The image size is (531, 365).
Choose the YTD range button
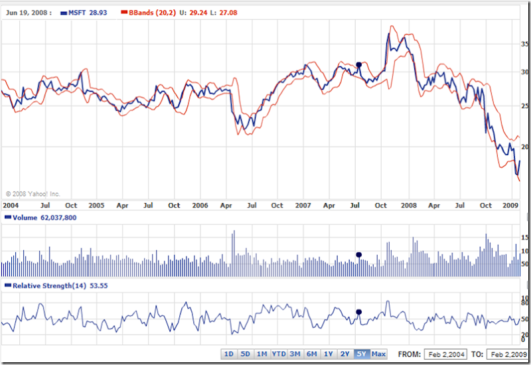(x=279, y=354)
